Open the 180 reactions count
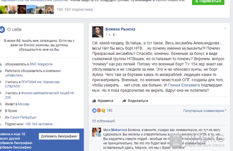This screenshot has height=151, width=233. 110,110
